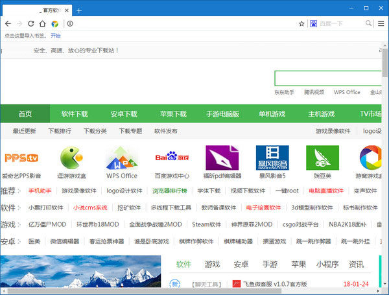Open the browser home page

coord(42,23)
